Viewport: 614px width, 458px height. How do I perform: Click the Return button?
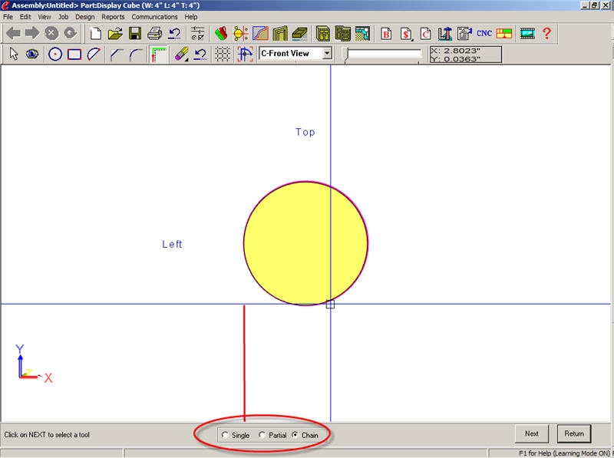coord(574,433)
